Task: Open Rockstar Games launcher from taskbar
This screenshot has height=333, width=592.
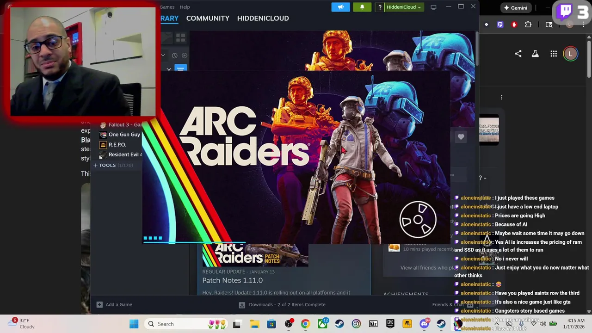Action: pyautogui.click(x=407, y=324)
